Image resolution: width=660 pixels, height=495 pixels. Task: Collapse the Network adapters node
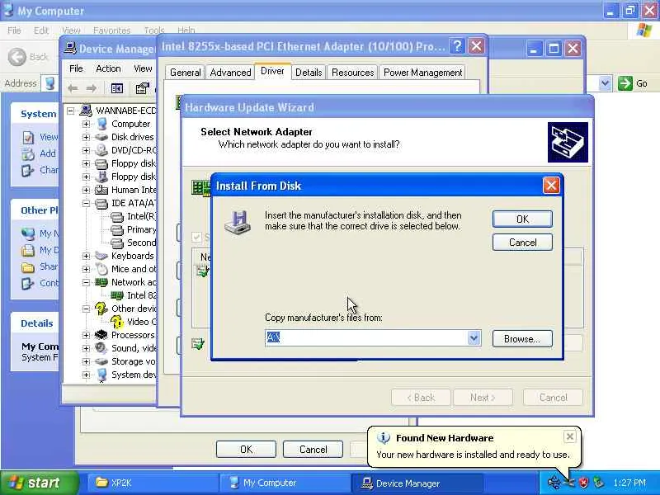click(86, 282)
